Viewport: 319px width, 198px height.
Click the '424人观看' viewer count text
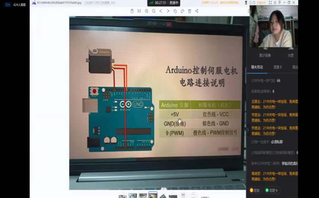coord(20,5)
